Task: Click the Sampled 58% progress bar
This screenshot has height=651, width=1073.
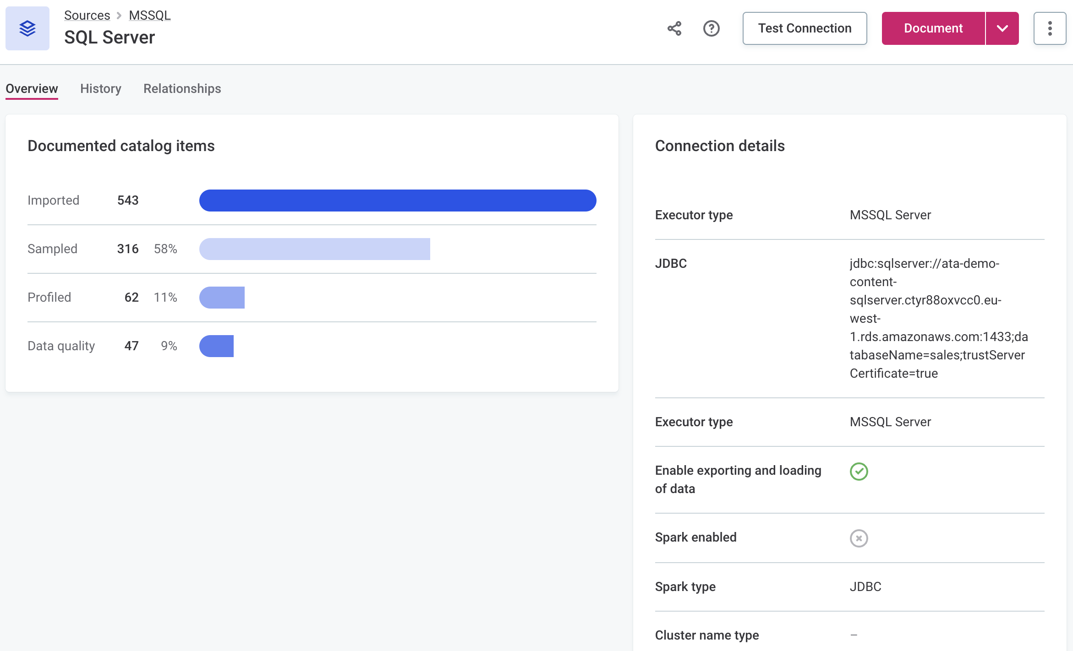Action: point(314,249)
